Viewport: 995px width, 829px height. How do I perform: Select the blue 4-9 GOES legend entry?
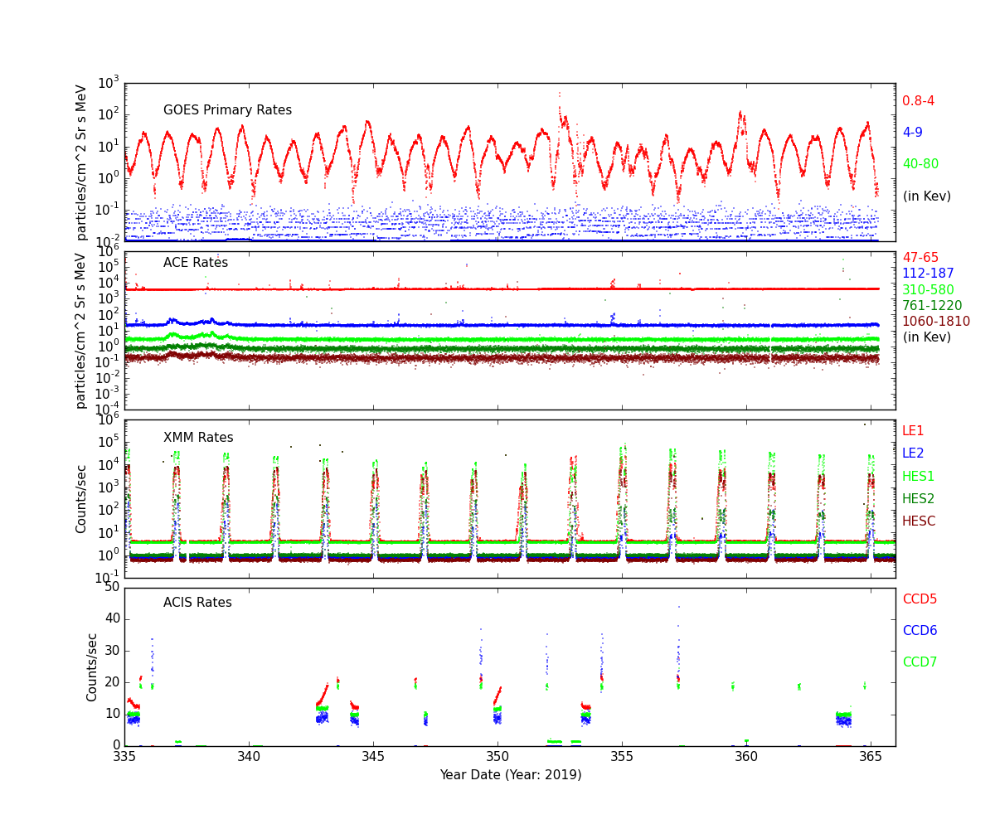[912, 133]
